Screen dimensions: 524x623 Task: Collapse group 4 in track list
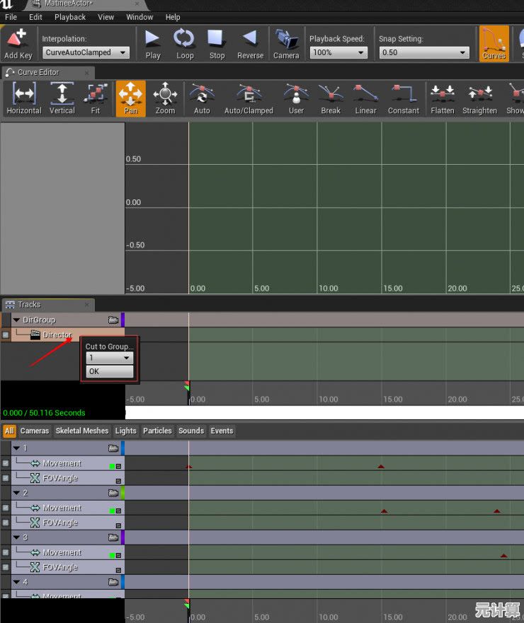click(x=16, y=582)
